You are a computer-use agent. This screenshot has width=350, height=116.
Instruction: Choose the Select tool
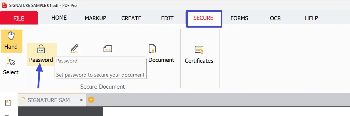[11, 66]
